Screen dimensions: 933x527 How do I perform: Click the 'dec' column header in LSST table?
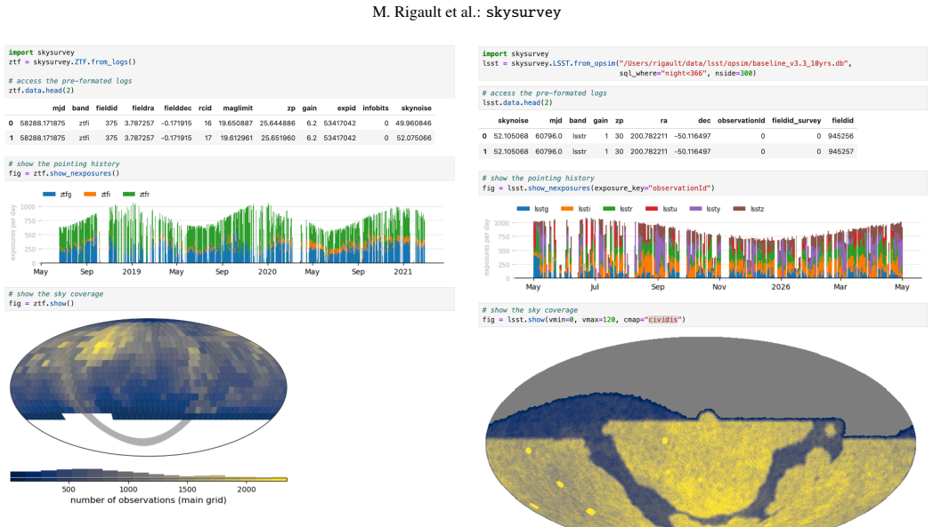tap(704, 120)
